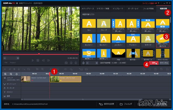The image size is (173, 110).
Task: Stop the preview playback
Action: [38, 61]
